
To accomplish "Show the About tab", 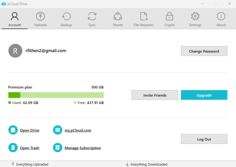I will tap(221, 19).
